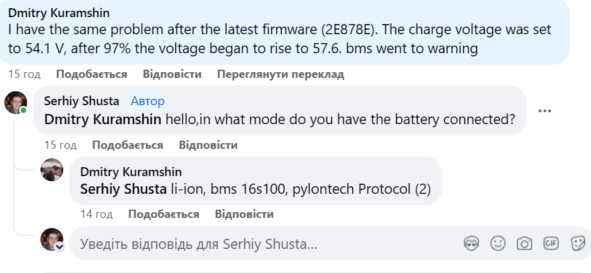The height and width of the screenshot is (273, 591).
Task: Like Dmitry's li-ion bms reply
Action: pyautogui.click(x=163, y=214)
